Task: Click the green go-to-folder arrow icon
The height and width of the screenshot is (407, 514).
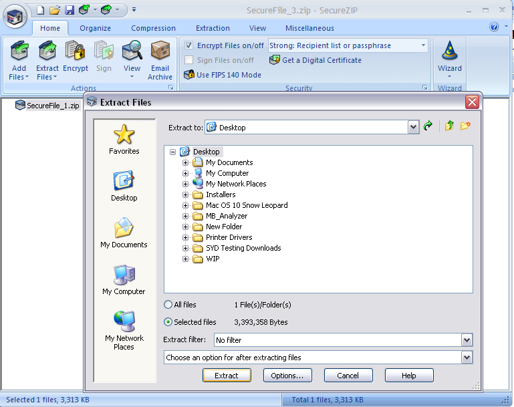Action: (x=428, y=126)
